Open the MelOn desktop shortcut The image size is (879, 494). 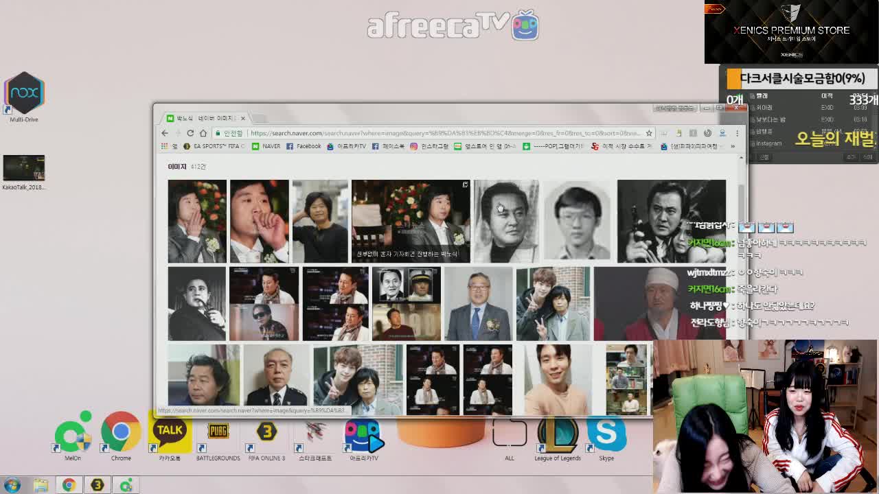[x=73, y=434]
